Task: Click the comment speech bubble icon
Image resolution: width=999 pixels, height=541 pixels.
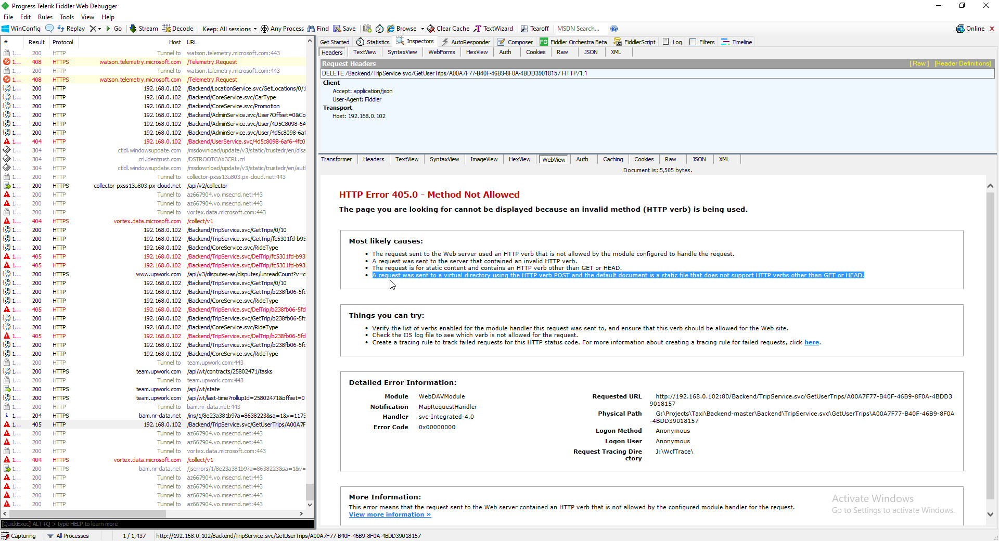Action: tap(49, 29)
